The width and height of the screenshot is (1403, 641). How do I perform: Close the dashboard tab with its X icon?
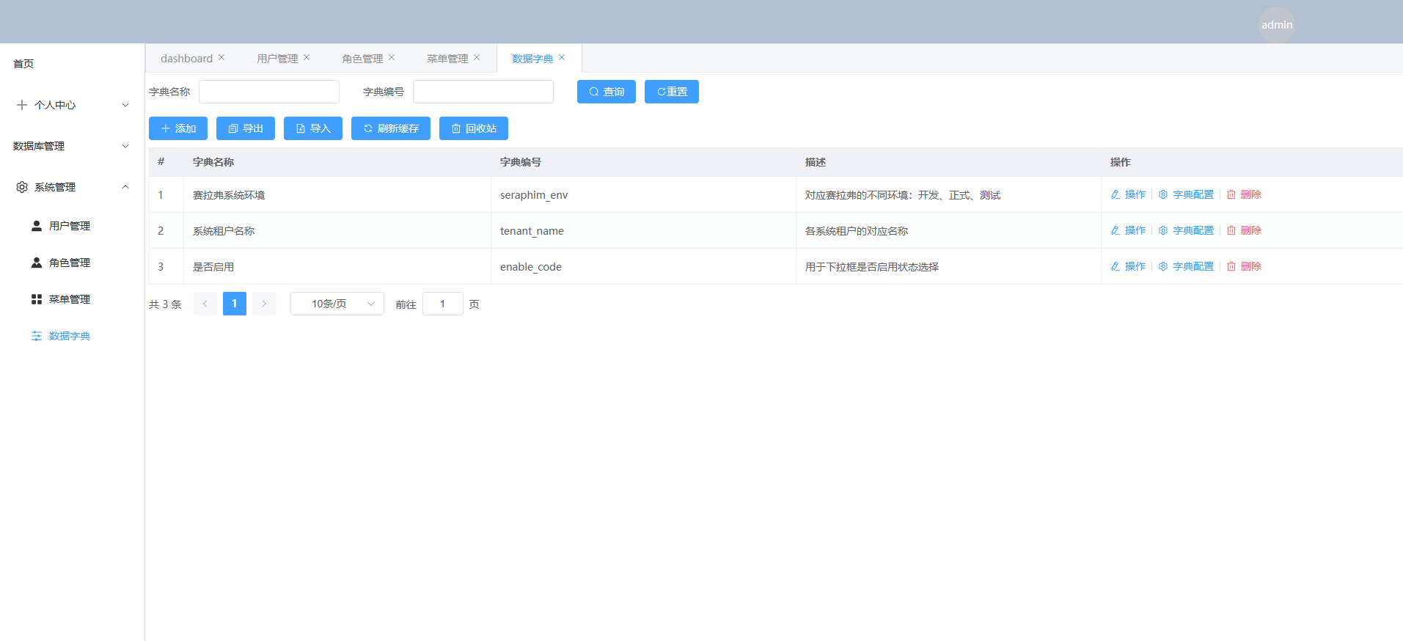point(221,57)
